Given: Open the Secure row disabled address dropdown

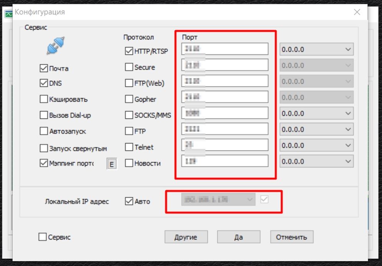Looking at the screenshot, I should click(x=316, y=65).
